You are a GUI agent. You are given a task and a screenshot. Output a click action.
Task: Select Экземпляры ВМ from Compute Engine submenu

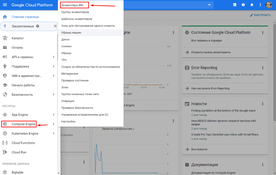coord(72,5)
